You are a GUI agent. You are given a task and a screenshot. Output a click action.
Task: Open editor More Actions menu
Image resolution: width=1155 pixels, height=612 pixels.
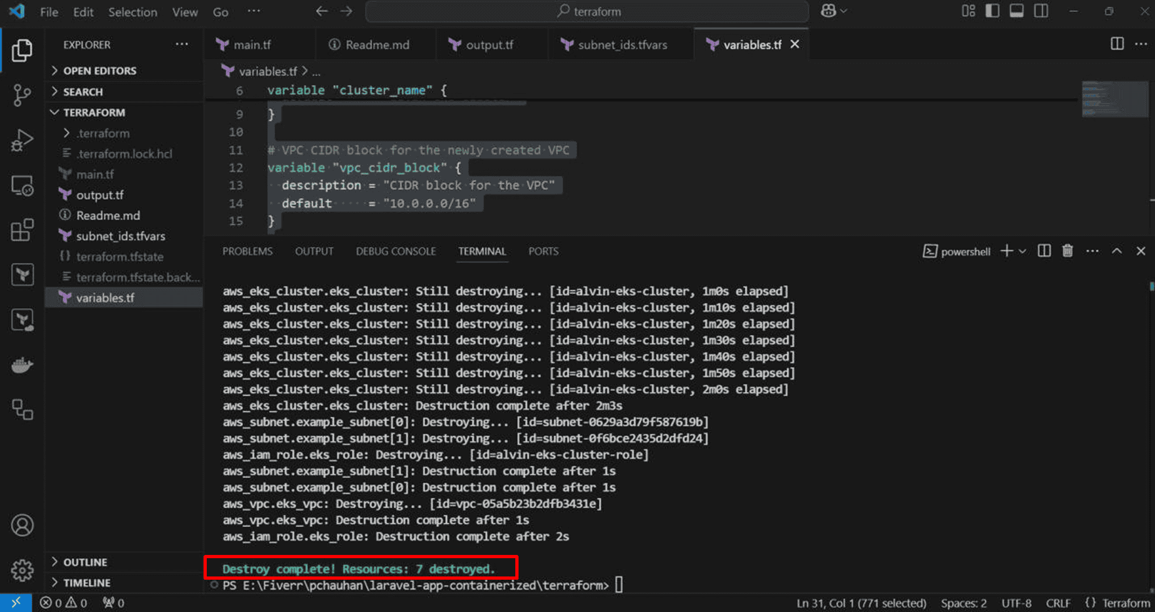click(1141, 44)
